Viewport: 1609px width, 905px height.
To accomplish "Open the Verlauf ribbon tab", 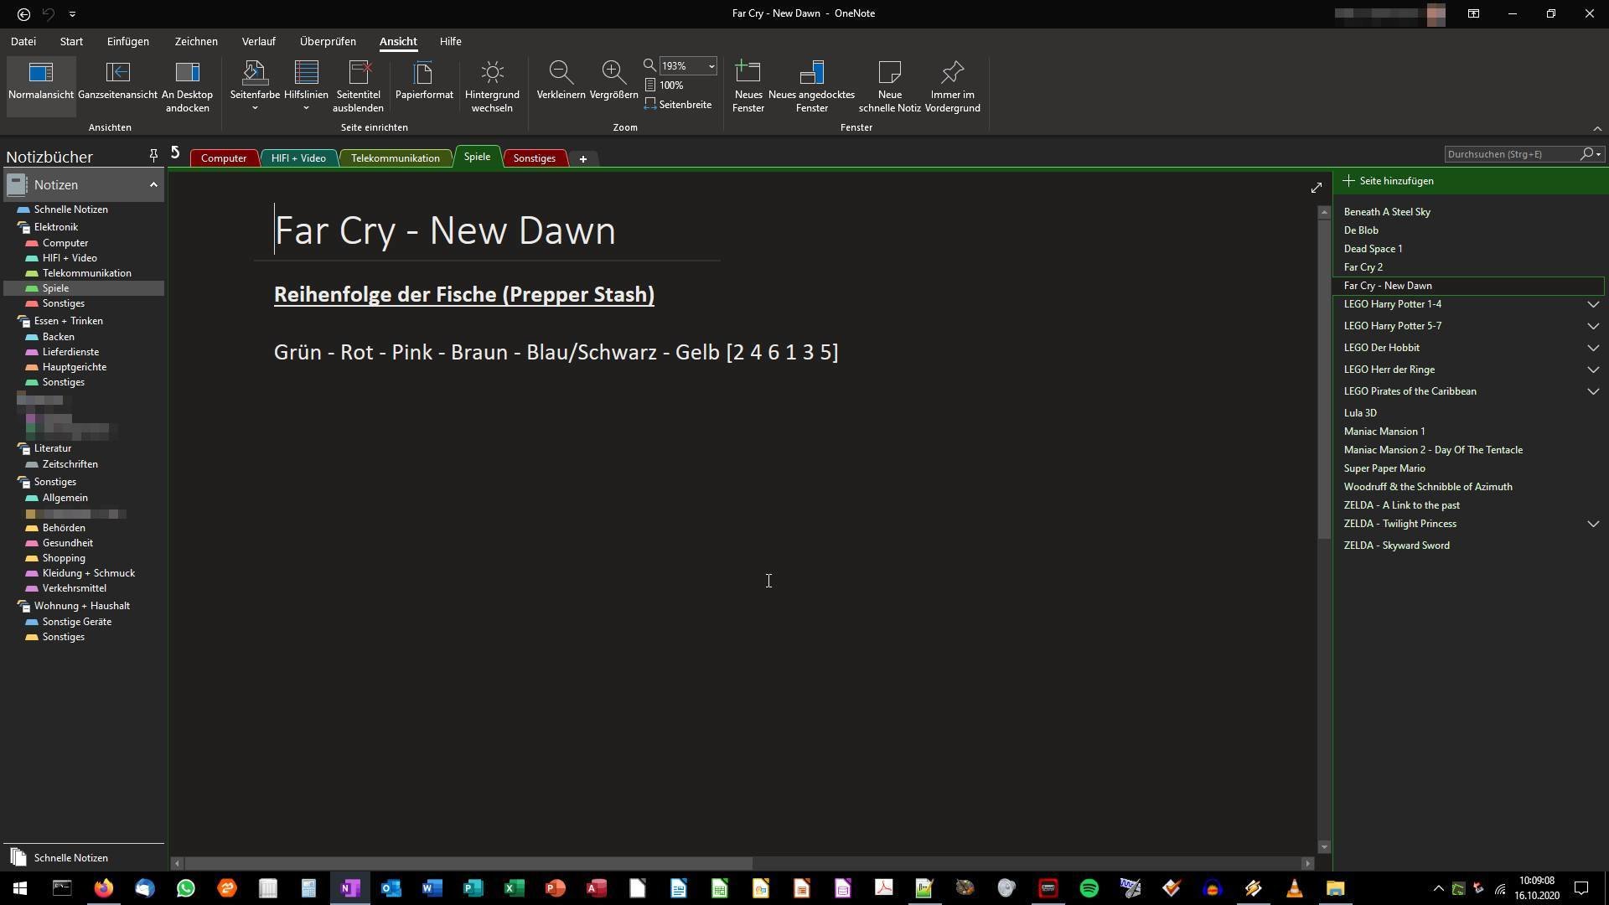I will coord(258,41).
